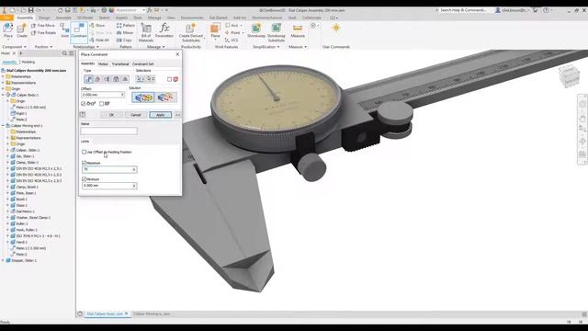Image resolution: width=588 pixels, height=331 pixels.
Task: Click the OK button in Place Constraint
Action: 111,115
